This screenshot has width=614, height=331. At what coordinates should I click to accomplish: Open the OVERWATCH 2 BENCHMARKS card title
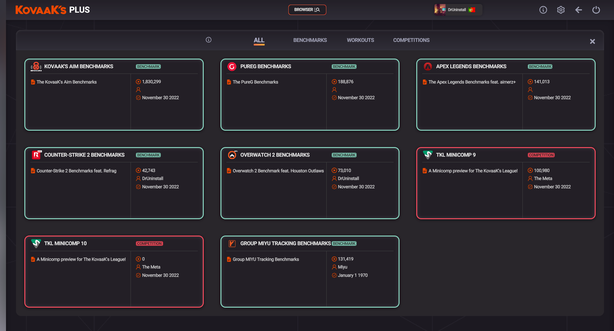275,155
